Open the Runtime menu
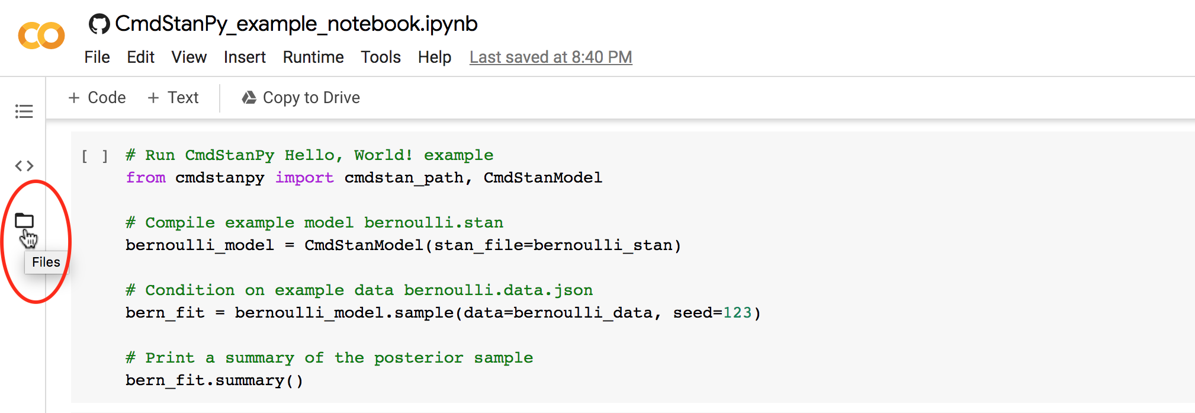The image size is (1195, 413). tap(313, 57)
